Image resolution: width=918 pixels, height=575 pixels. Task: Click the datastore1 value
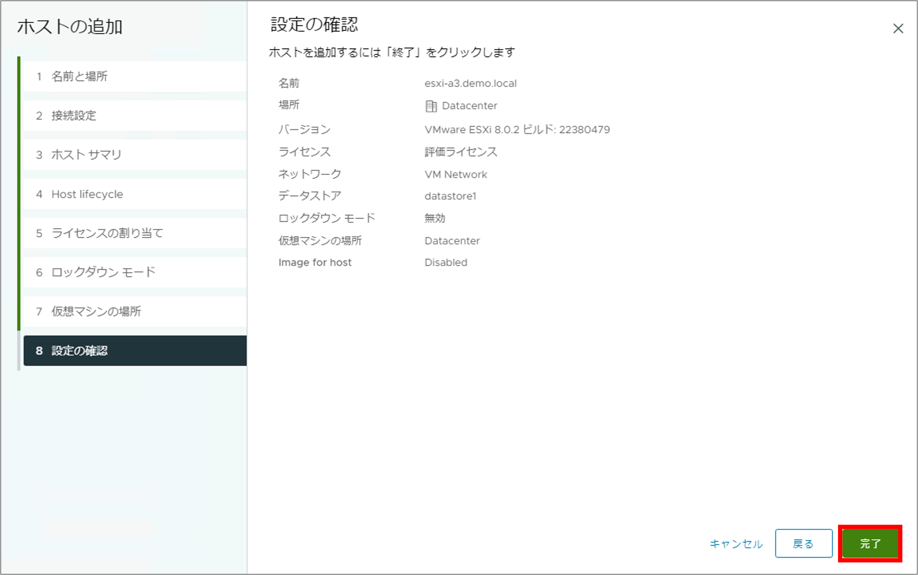point(450,196)
